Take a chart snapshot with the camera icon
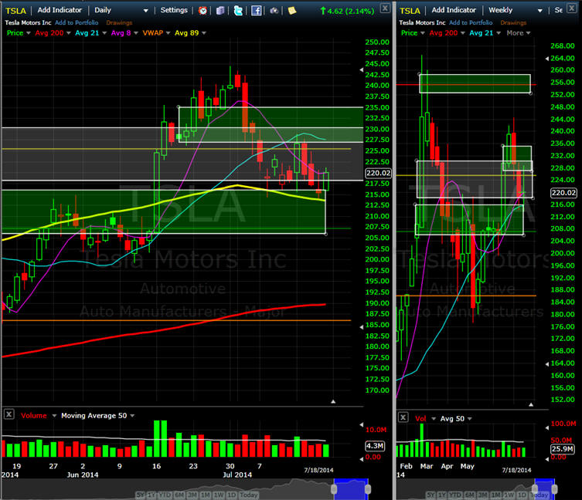The height and width of the screenshot is (500, 582). coord(274,10)
